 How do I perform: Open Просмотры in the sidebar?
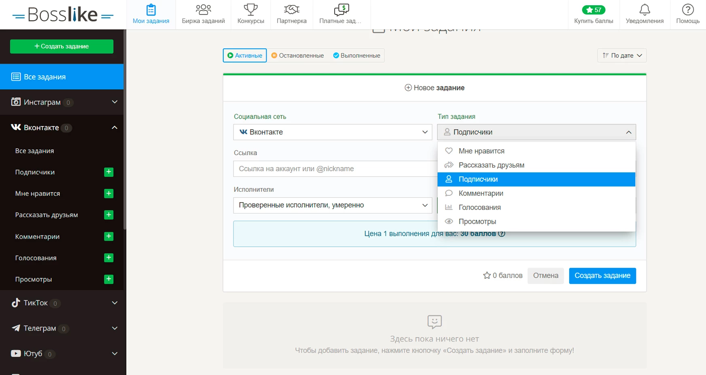[x=34, y=279]
